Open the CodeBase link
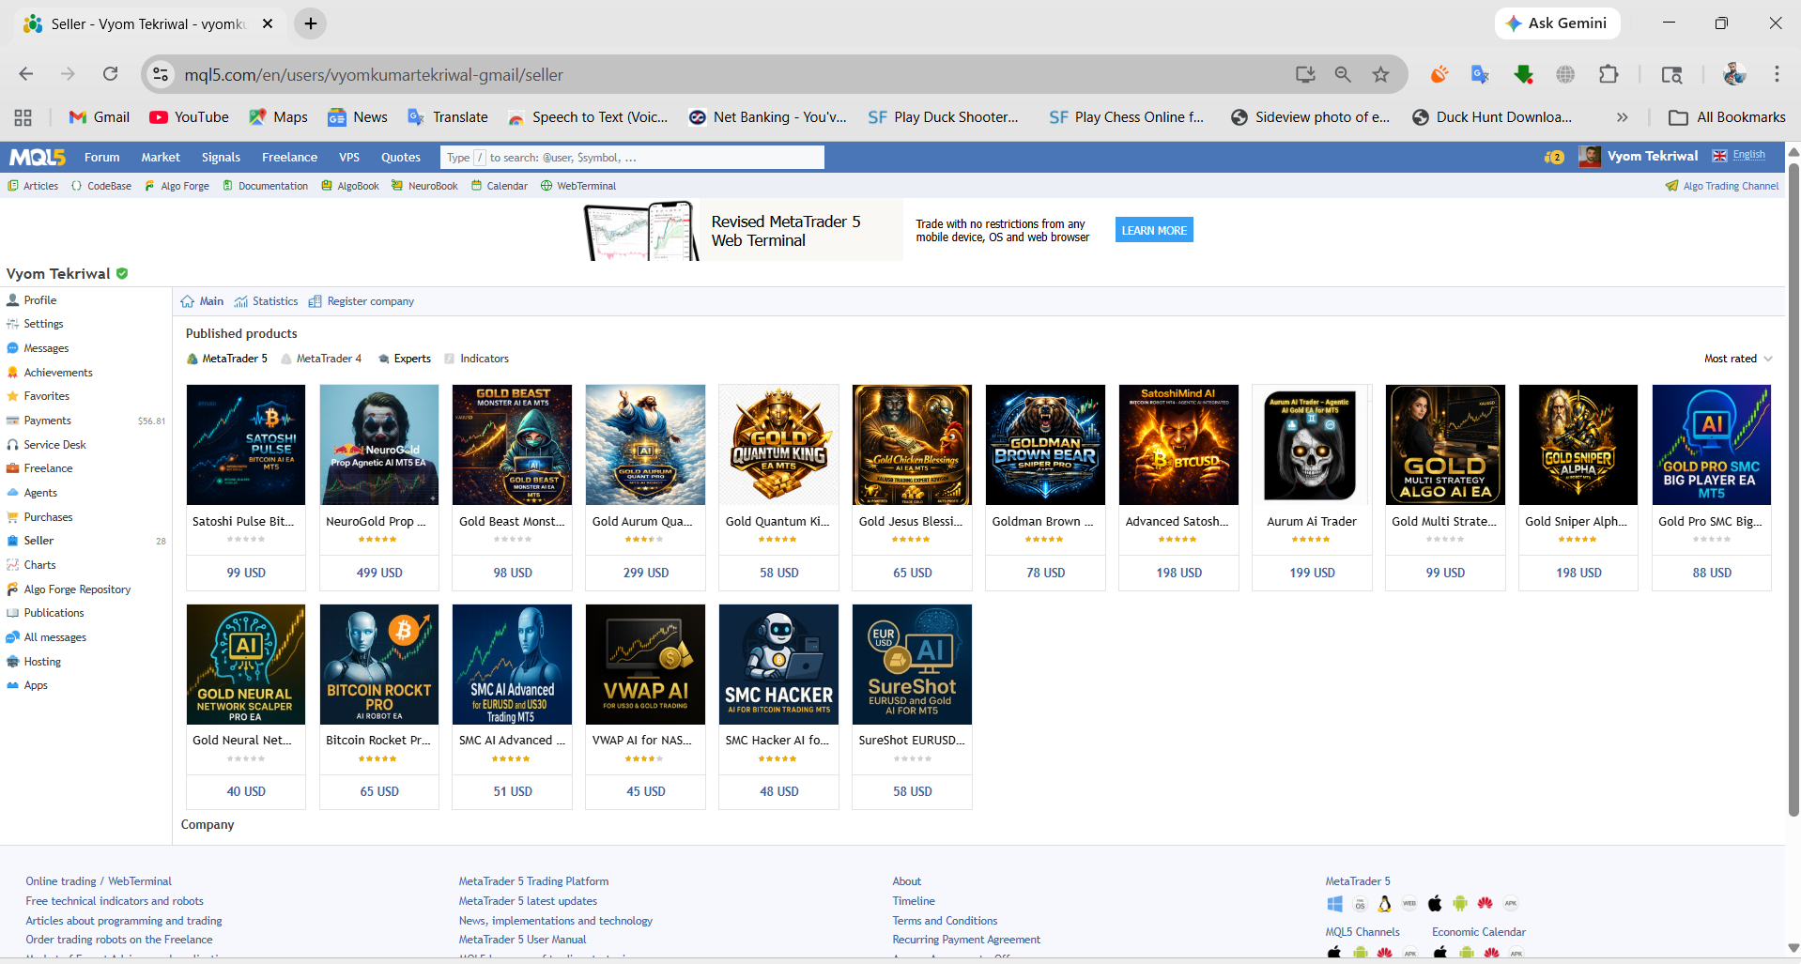1801x964 pixels. [x=101, y=186]
